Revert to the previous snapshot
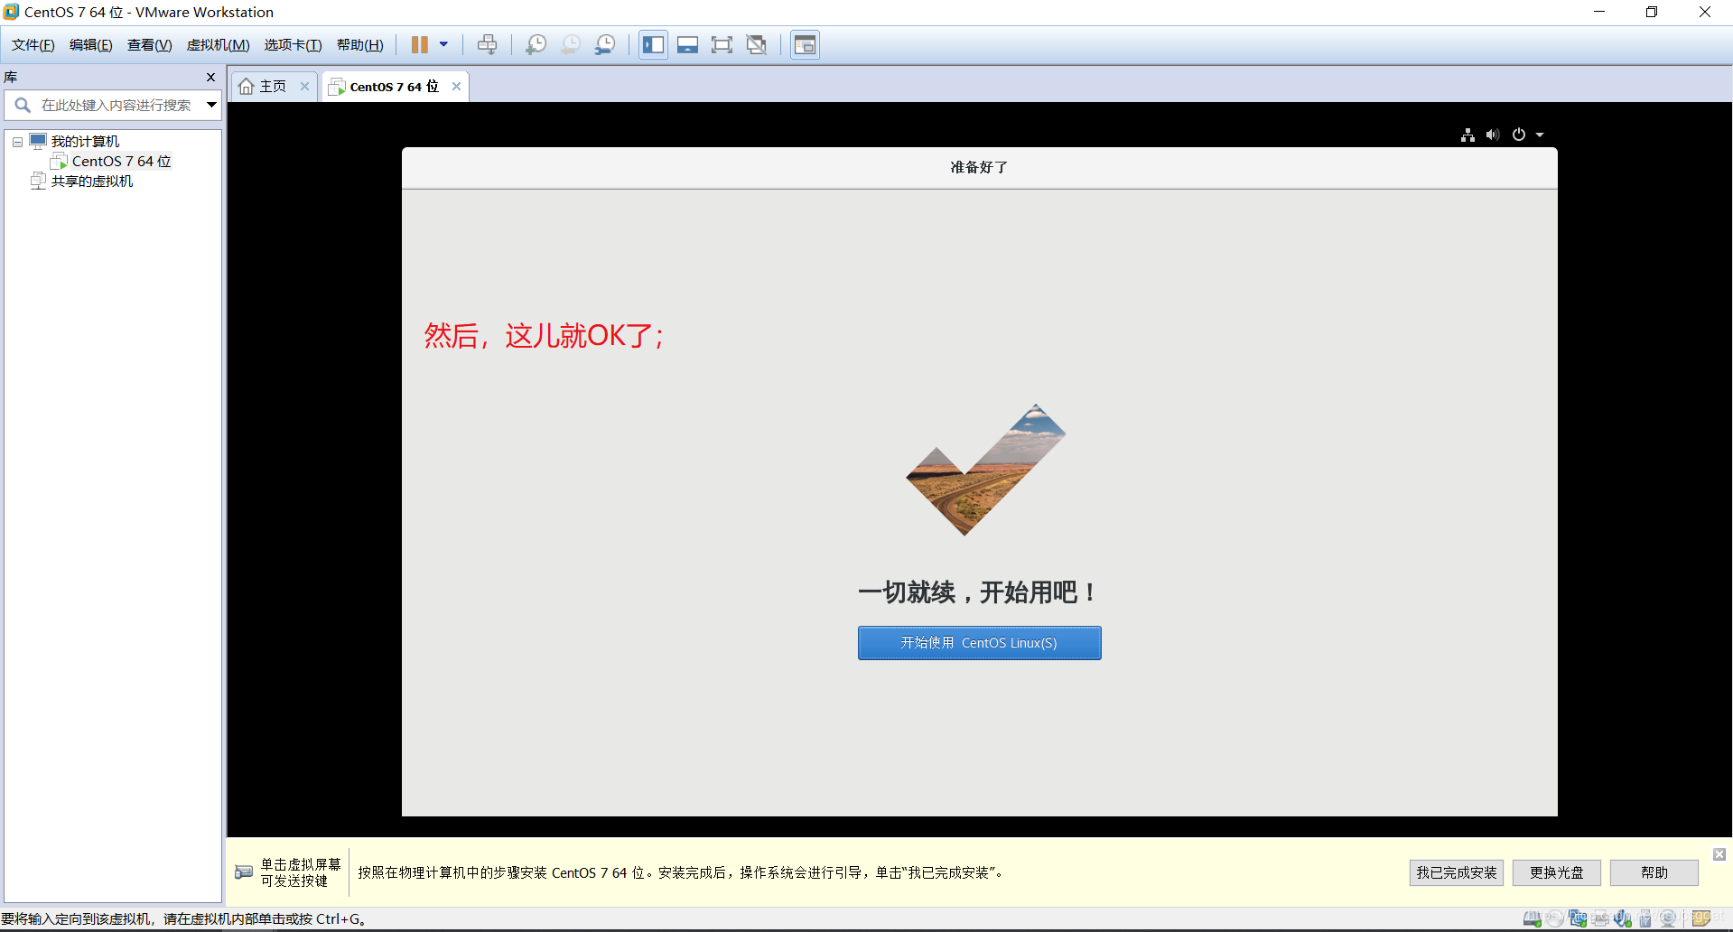The height and width of the screenshot is (932, 1733). click(571, 44)
